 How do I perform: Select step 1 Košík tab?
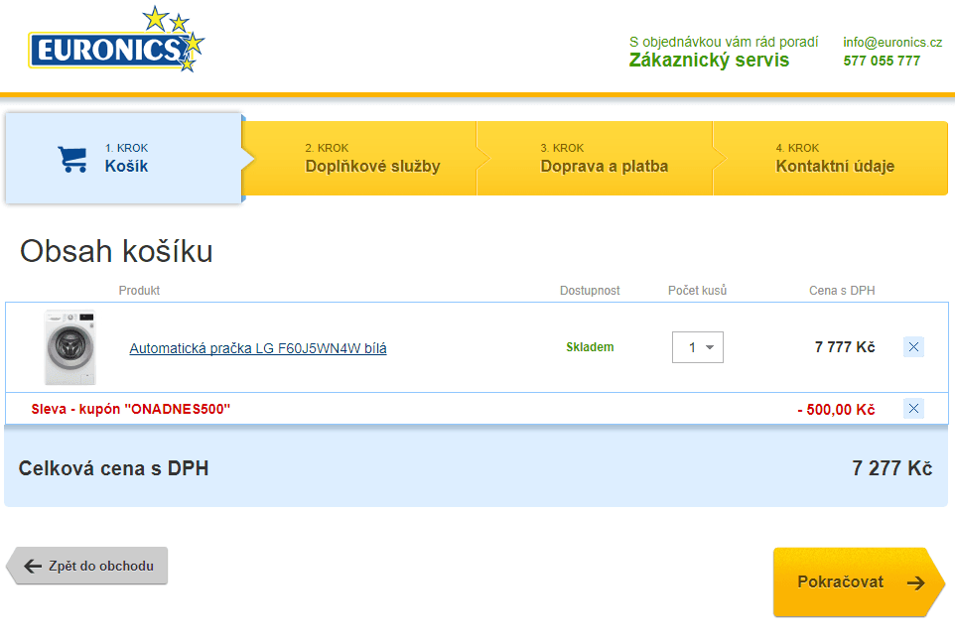124,159
